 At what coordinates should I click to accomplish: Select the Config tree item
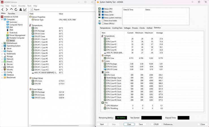click(9, 72)
